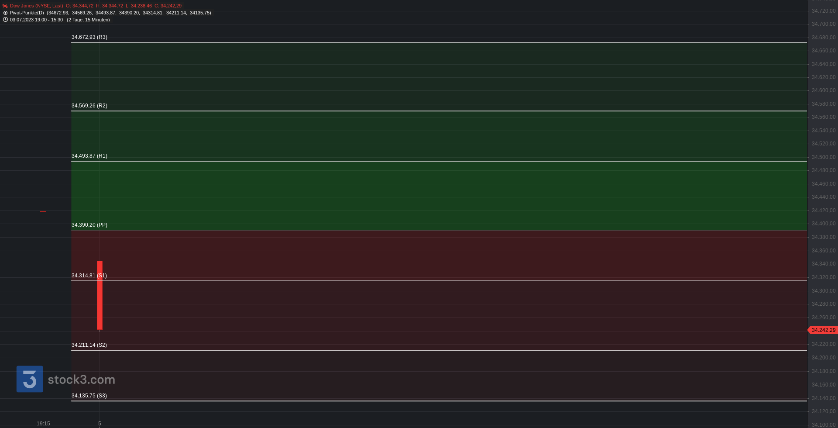Click the 34.500,00 price axis label
The width and height of the screenshot is (838, 428).
tap(824, 157)
